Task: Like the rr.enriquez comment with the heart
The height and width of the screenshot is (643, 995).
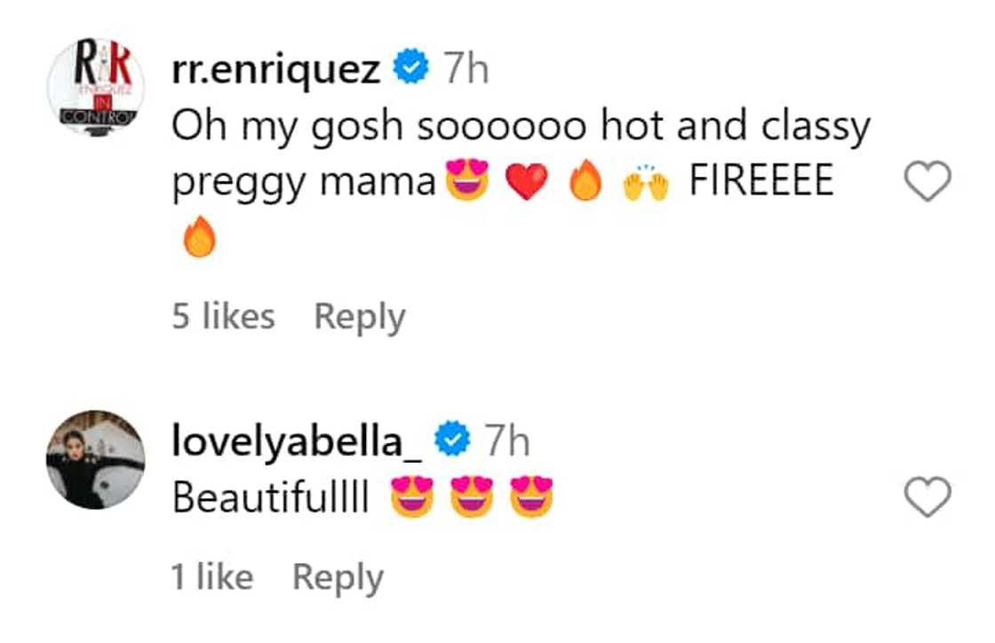Action: tap(927, 182)
